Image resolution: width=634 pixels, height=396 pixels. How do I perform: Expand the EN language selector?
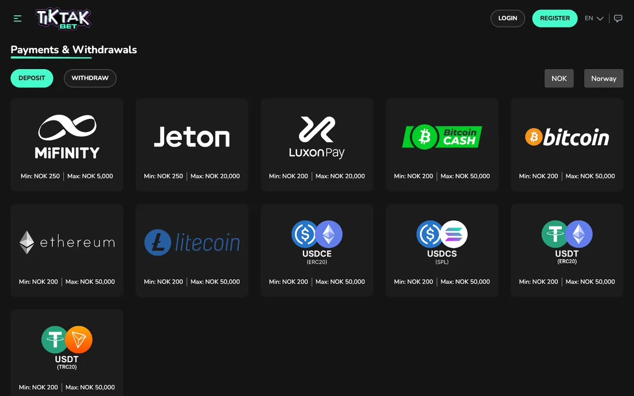pyautogui.click(x=594, y=18)
